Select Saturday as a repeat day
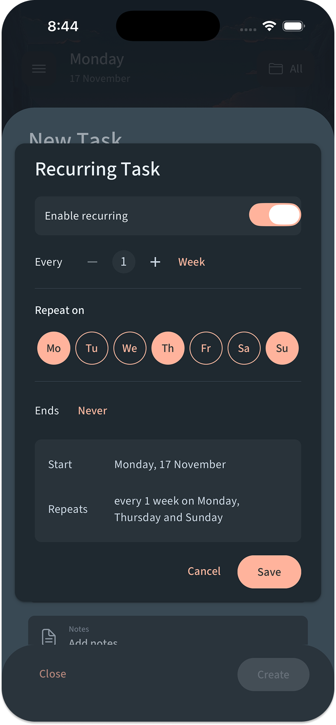This screenshot has height=725, width=336. [244, 348]
